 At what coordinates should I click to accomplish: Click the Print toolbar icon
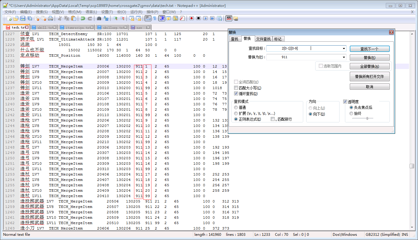(x=50, y=19)
